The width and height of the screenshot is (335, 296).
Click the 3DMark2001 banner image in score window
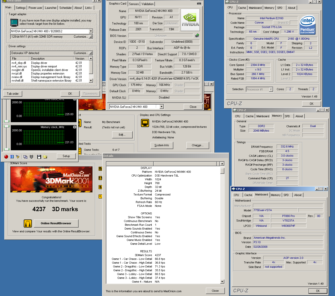coord(51,179)
